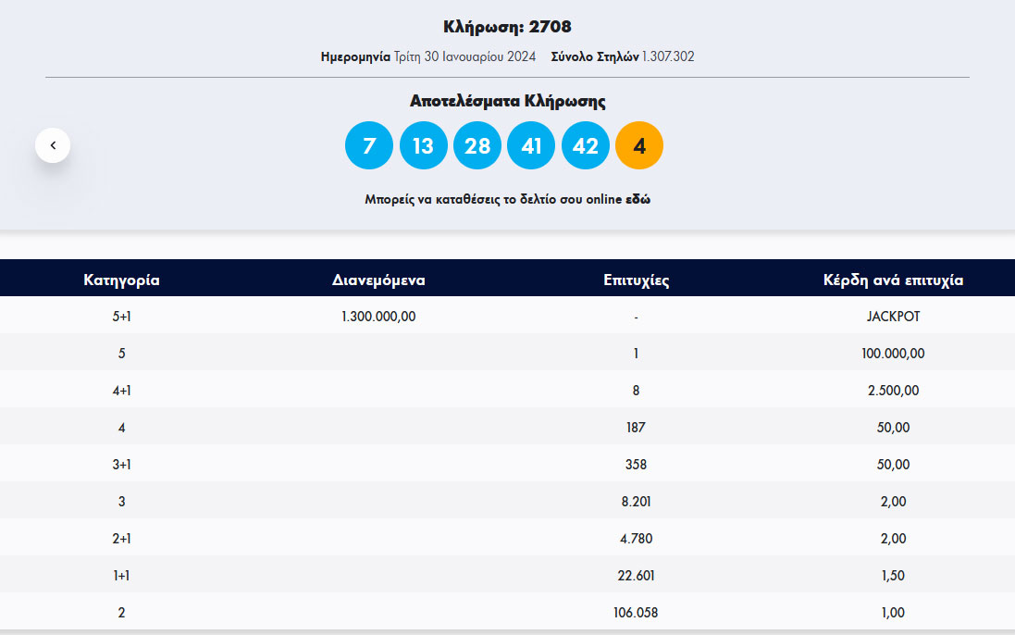Click the JACKPOT entry in the 5+1 row

point(892,316)
